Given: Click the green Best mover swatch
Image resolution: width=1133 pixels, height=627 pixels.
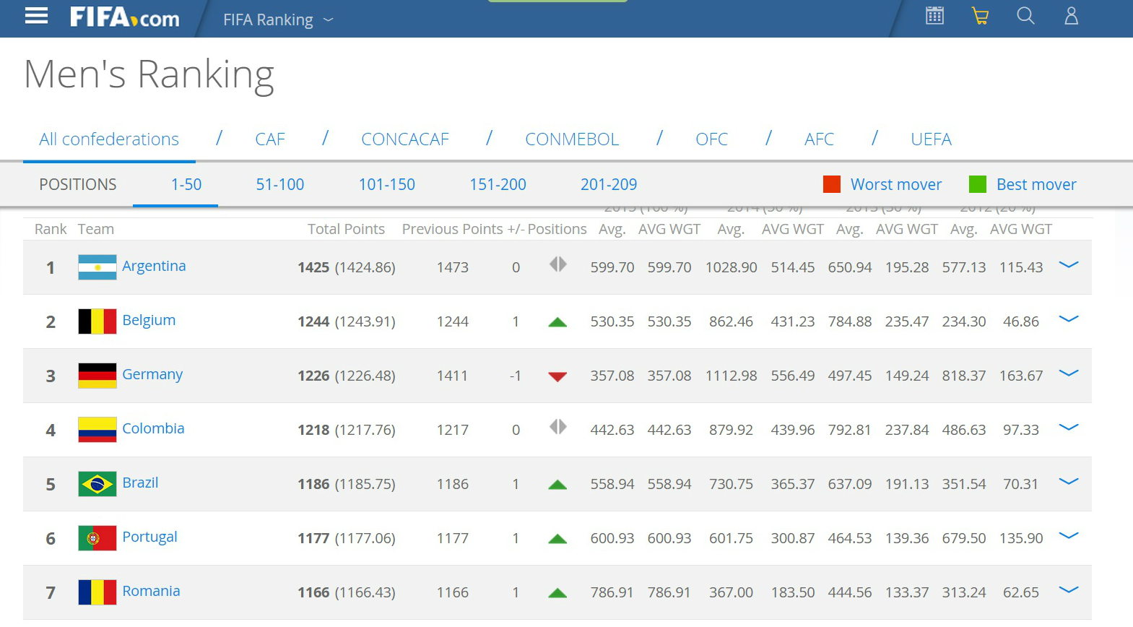Looking at the screenshot, I should point(978,184).
